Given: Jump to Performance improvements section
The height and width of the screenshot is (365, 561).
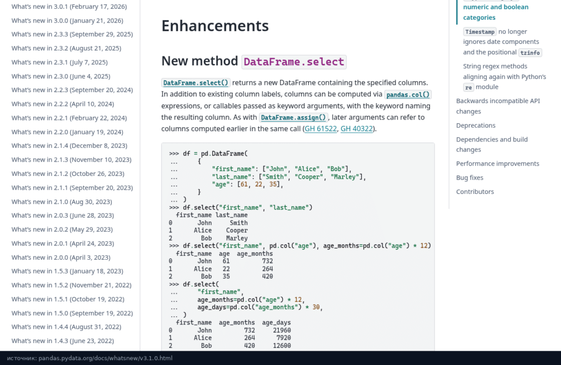Looking at the screenshot, I should (x=497, y=163).
